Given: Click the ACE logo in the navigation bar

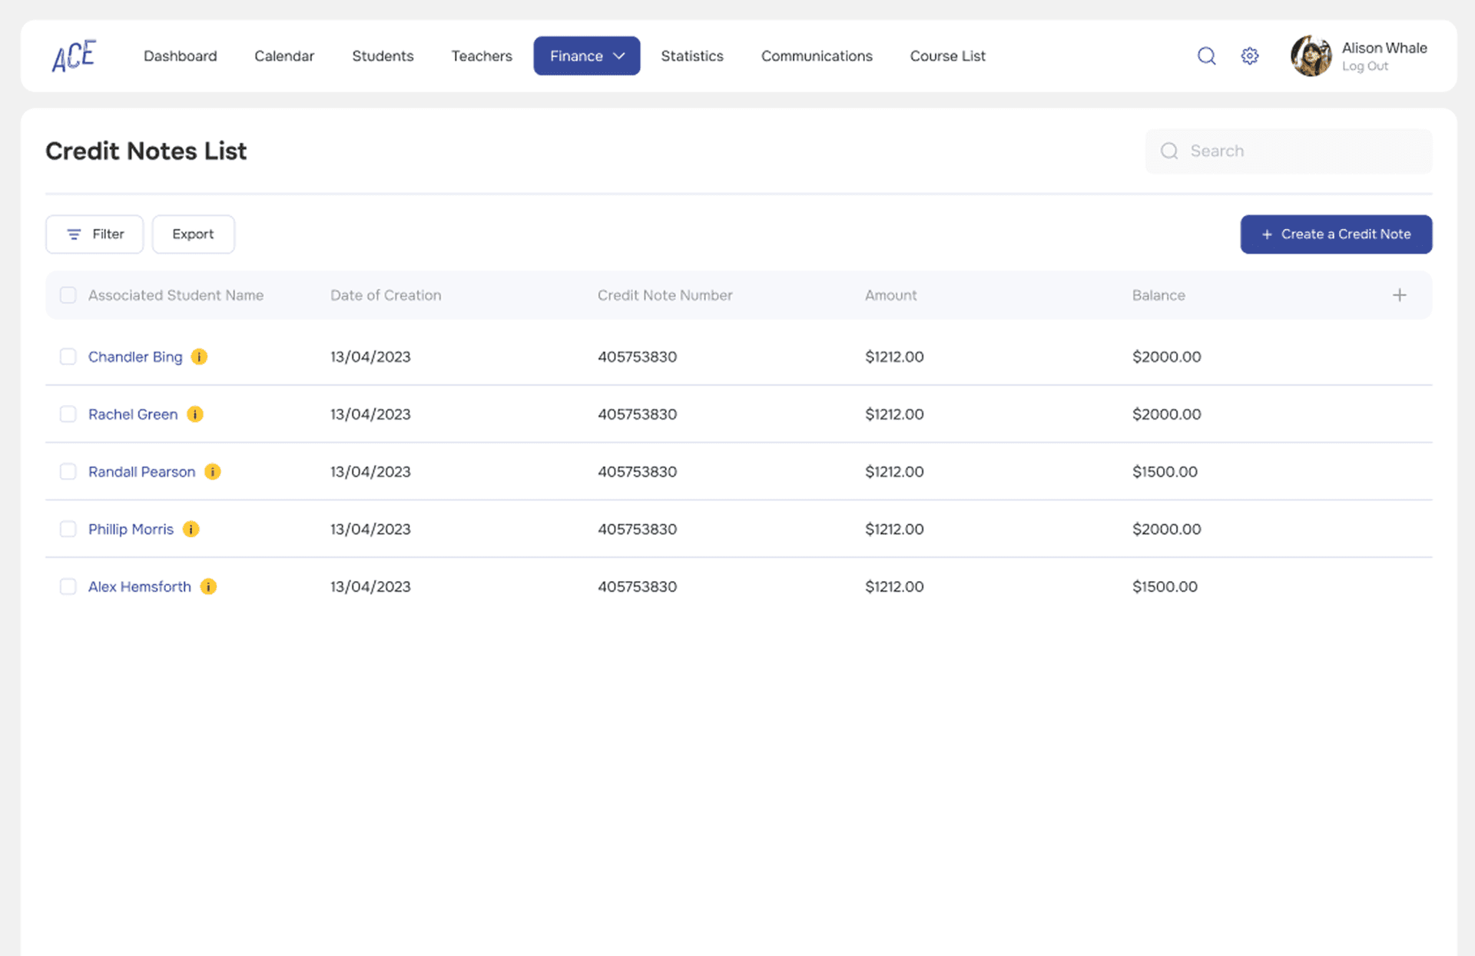Looking at the screenshot, I should pos(73,55).
